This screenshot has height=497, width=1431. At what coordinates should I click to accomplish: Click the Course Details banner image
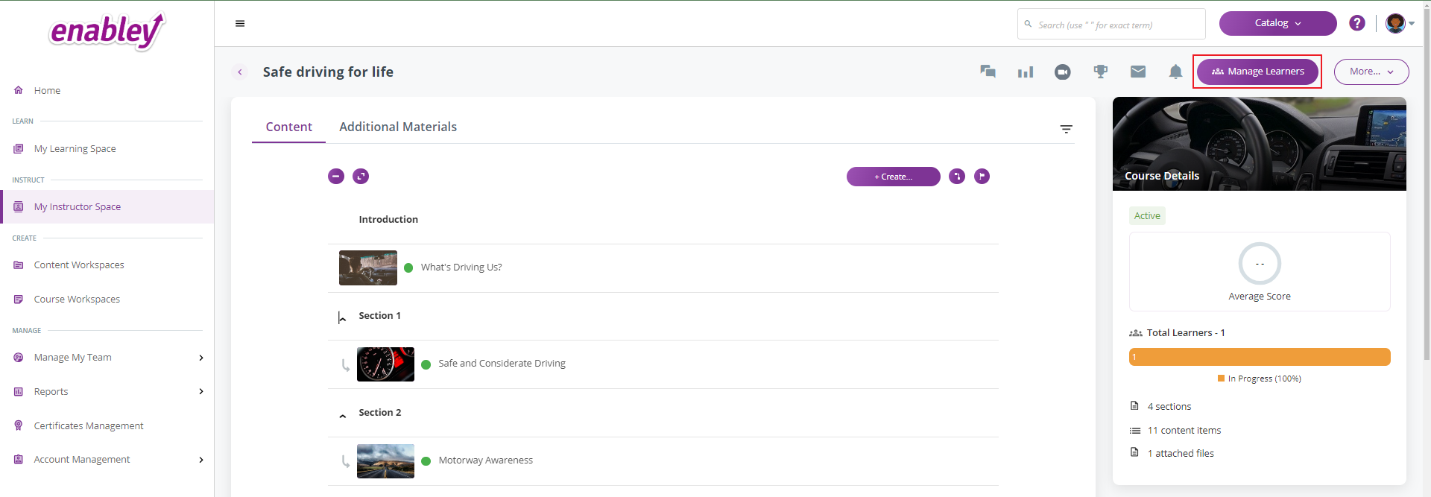pos(1260,144)
